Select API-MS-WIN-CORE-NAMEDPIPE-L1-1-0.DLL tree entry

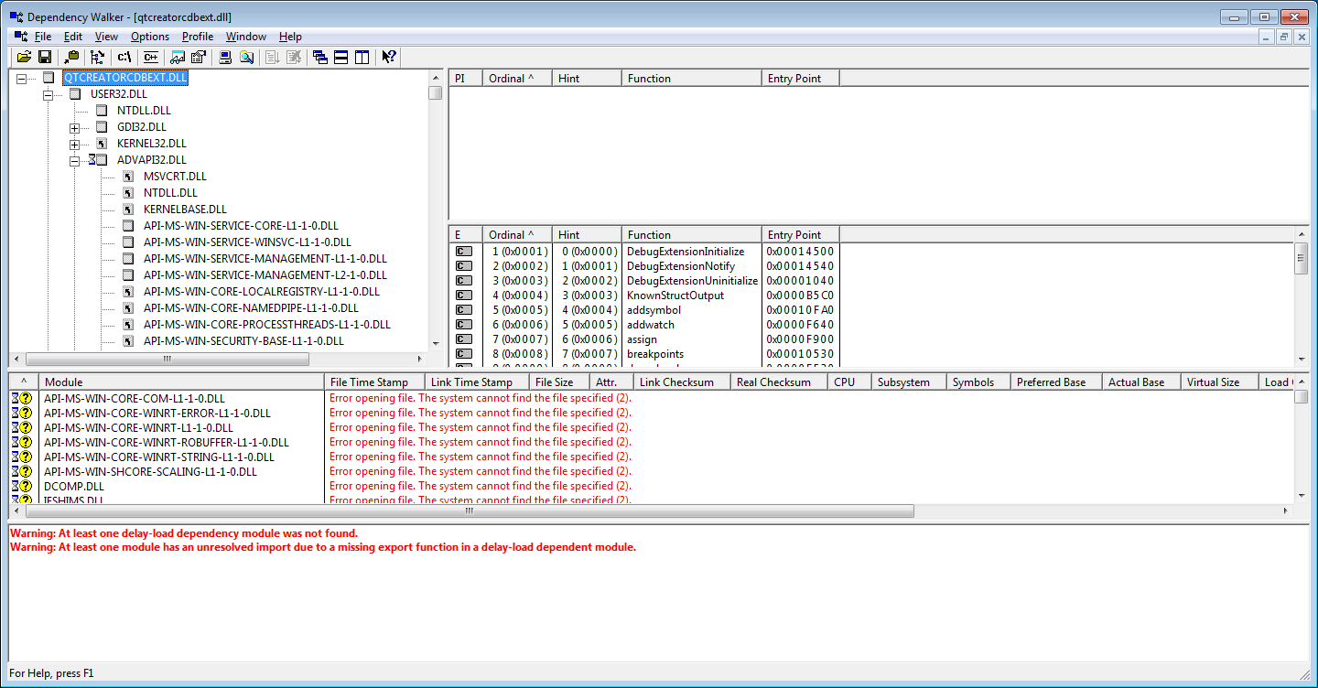click(x=251, y=308)
